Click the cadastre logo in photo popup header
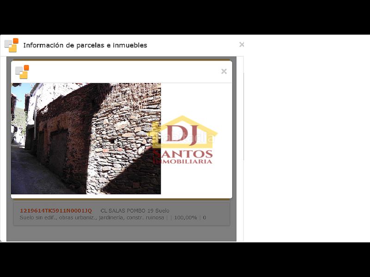 22,72
